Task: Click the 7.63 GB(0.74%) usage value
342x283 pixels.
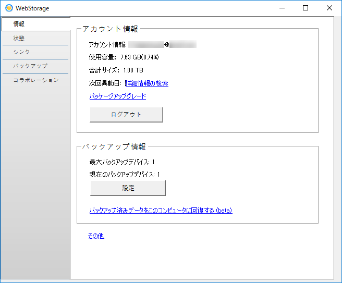Action: [x=140, y=57]
